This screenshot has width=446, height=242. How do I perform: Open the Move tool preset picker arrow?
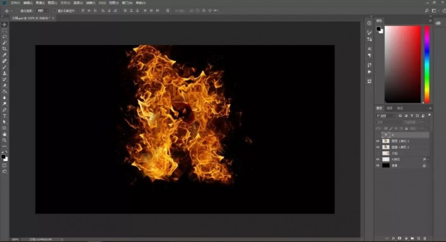(x=11, y=11)
